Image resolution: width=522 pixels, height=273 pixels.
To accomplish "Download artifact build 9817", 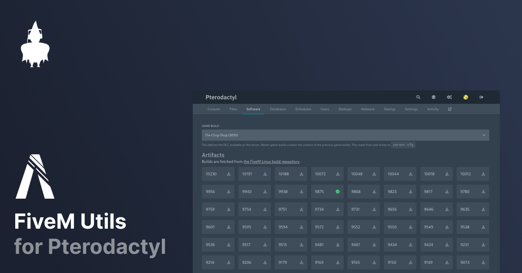I will pyautogui.click(x=447, y=192).
